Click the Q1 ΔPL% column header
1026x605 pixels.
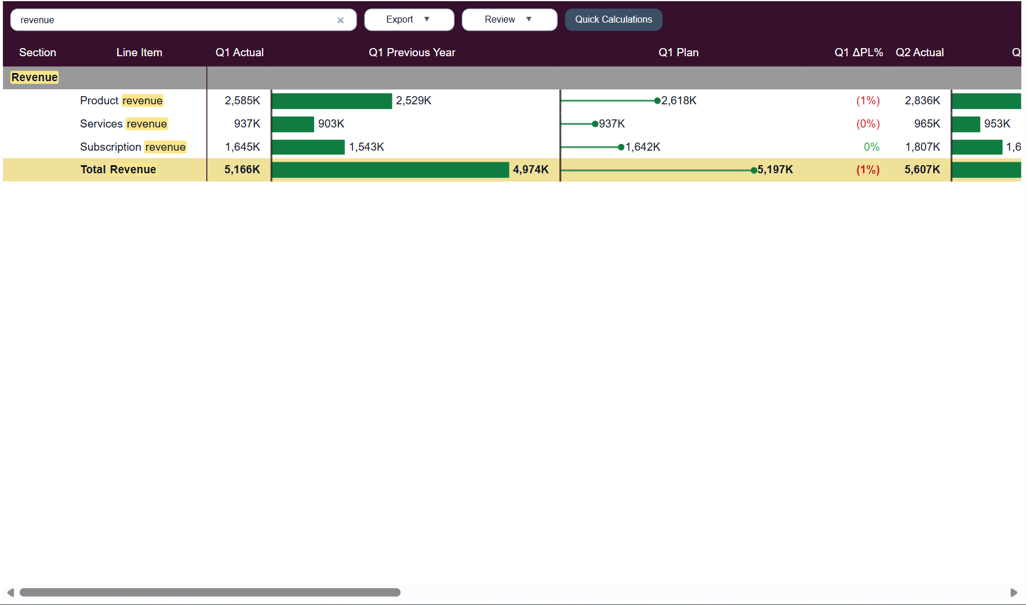pyautogui.click(x=858, y=53)
